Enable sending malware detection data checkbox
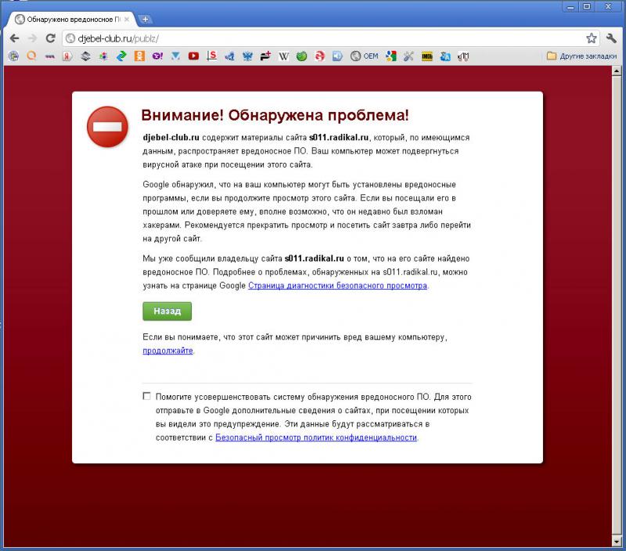Image resolution: width=626 pixels, height=551 pixels. pos(146,396)
